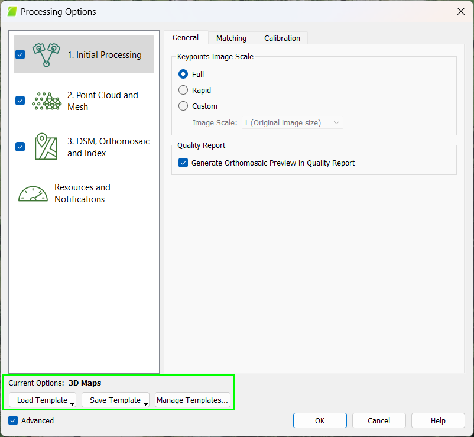Open the Image Scale combo box

click(293, 122)
